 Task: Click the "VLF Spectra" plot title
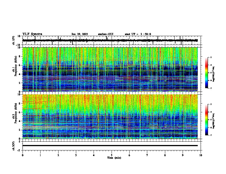point(33,34)
